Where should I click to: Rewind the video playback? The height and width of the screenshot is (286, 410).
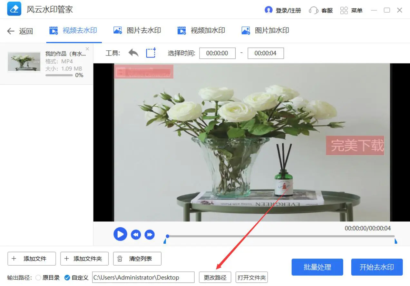136,235
